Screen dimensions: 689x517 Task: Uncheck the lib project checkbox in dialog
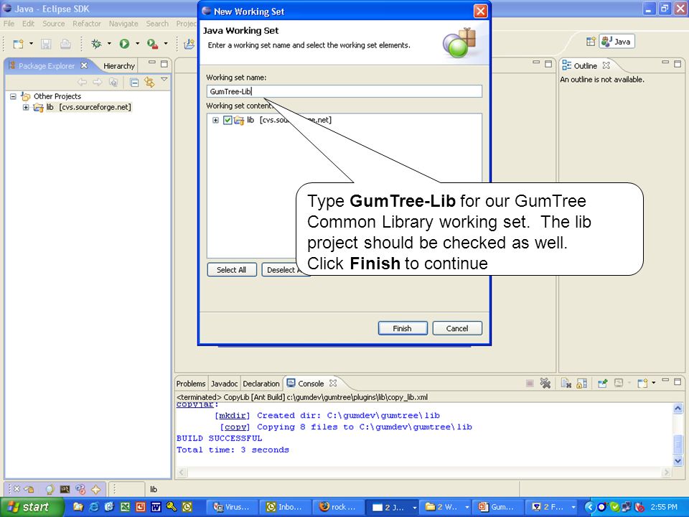tap(228, 120)
